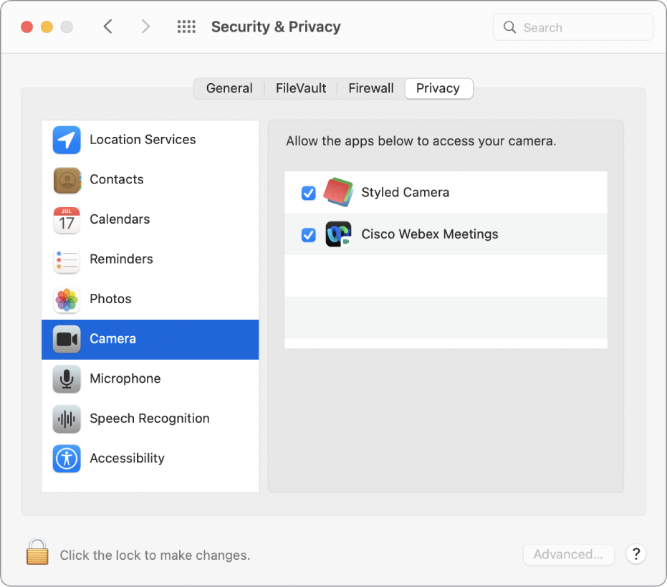The image size is (667, 587).
Task: Uncheck Styled Camera camera access
Action: click(309, 193)
